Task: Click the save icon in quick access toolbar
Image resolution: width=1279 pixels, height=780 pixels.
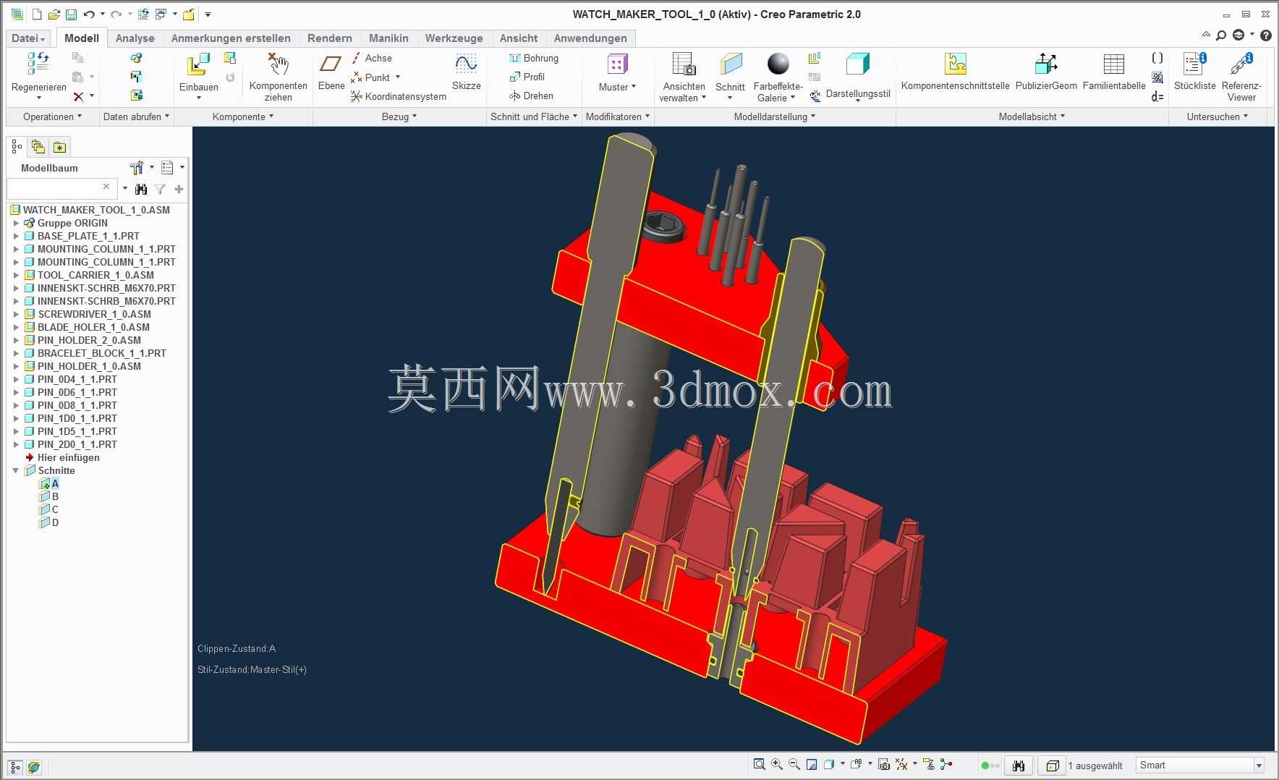Action: (x=71, y=14)
